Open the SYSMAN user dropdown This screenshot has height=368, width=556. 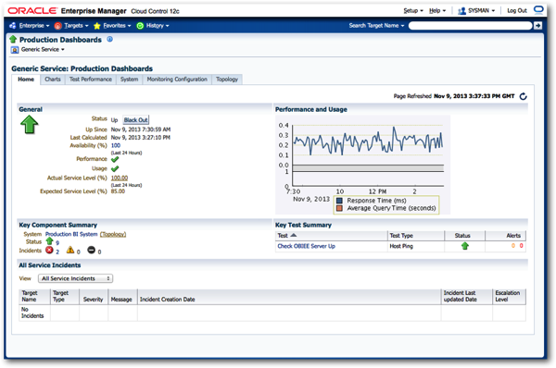tap(481, 10)
